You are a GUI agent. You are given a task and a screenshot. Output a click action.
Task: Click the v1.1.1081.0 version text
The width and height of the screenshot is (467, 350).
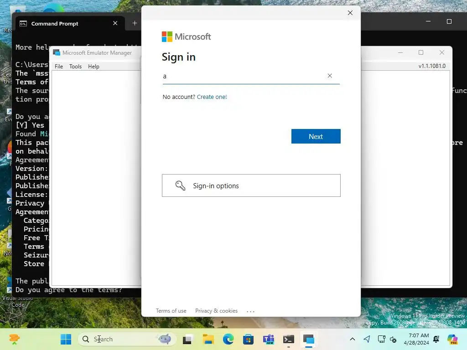(432, 66)
